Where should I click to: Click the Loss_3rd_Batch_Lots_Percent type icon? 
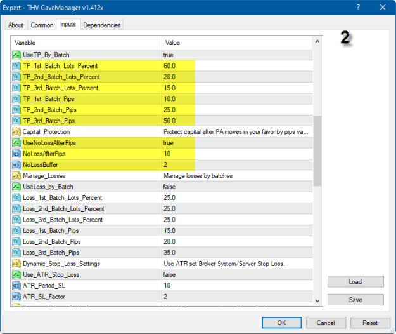16,220
